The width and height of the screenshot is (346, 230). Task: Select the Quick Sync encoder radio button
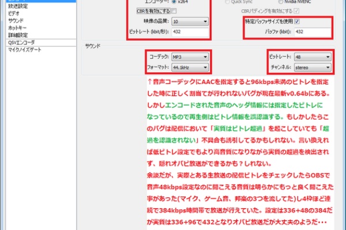click(227, 2)
